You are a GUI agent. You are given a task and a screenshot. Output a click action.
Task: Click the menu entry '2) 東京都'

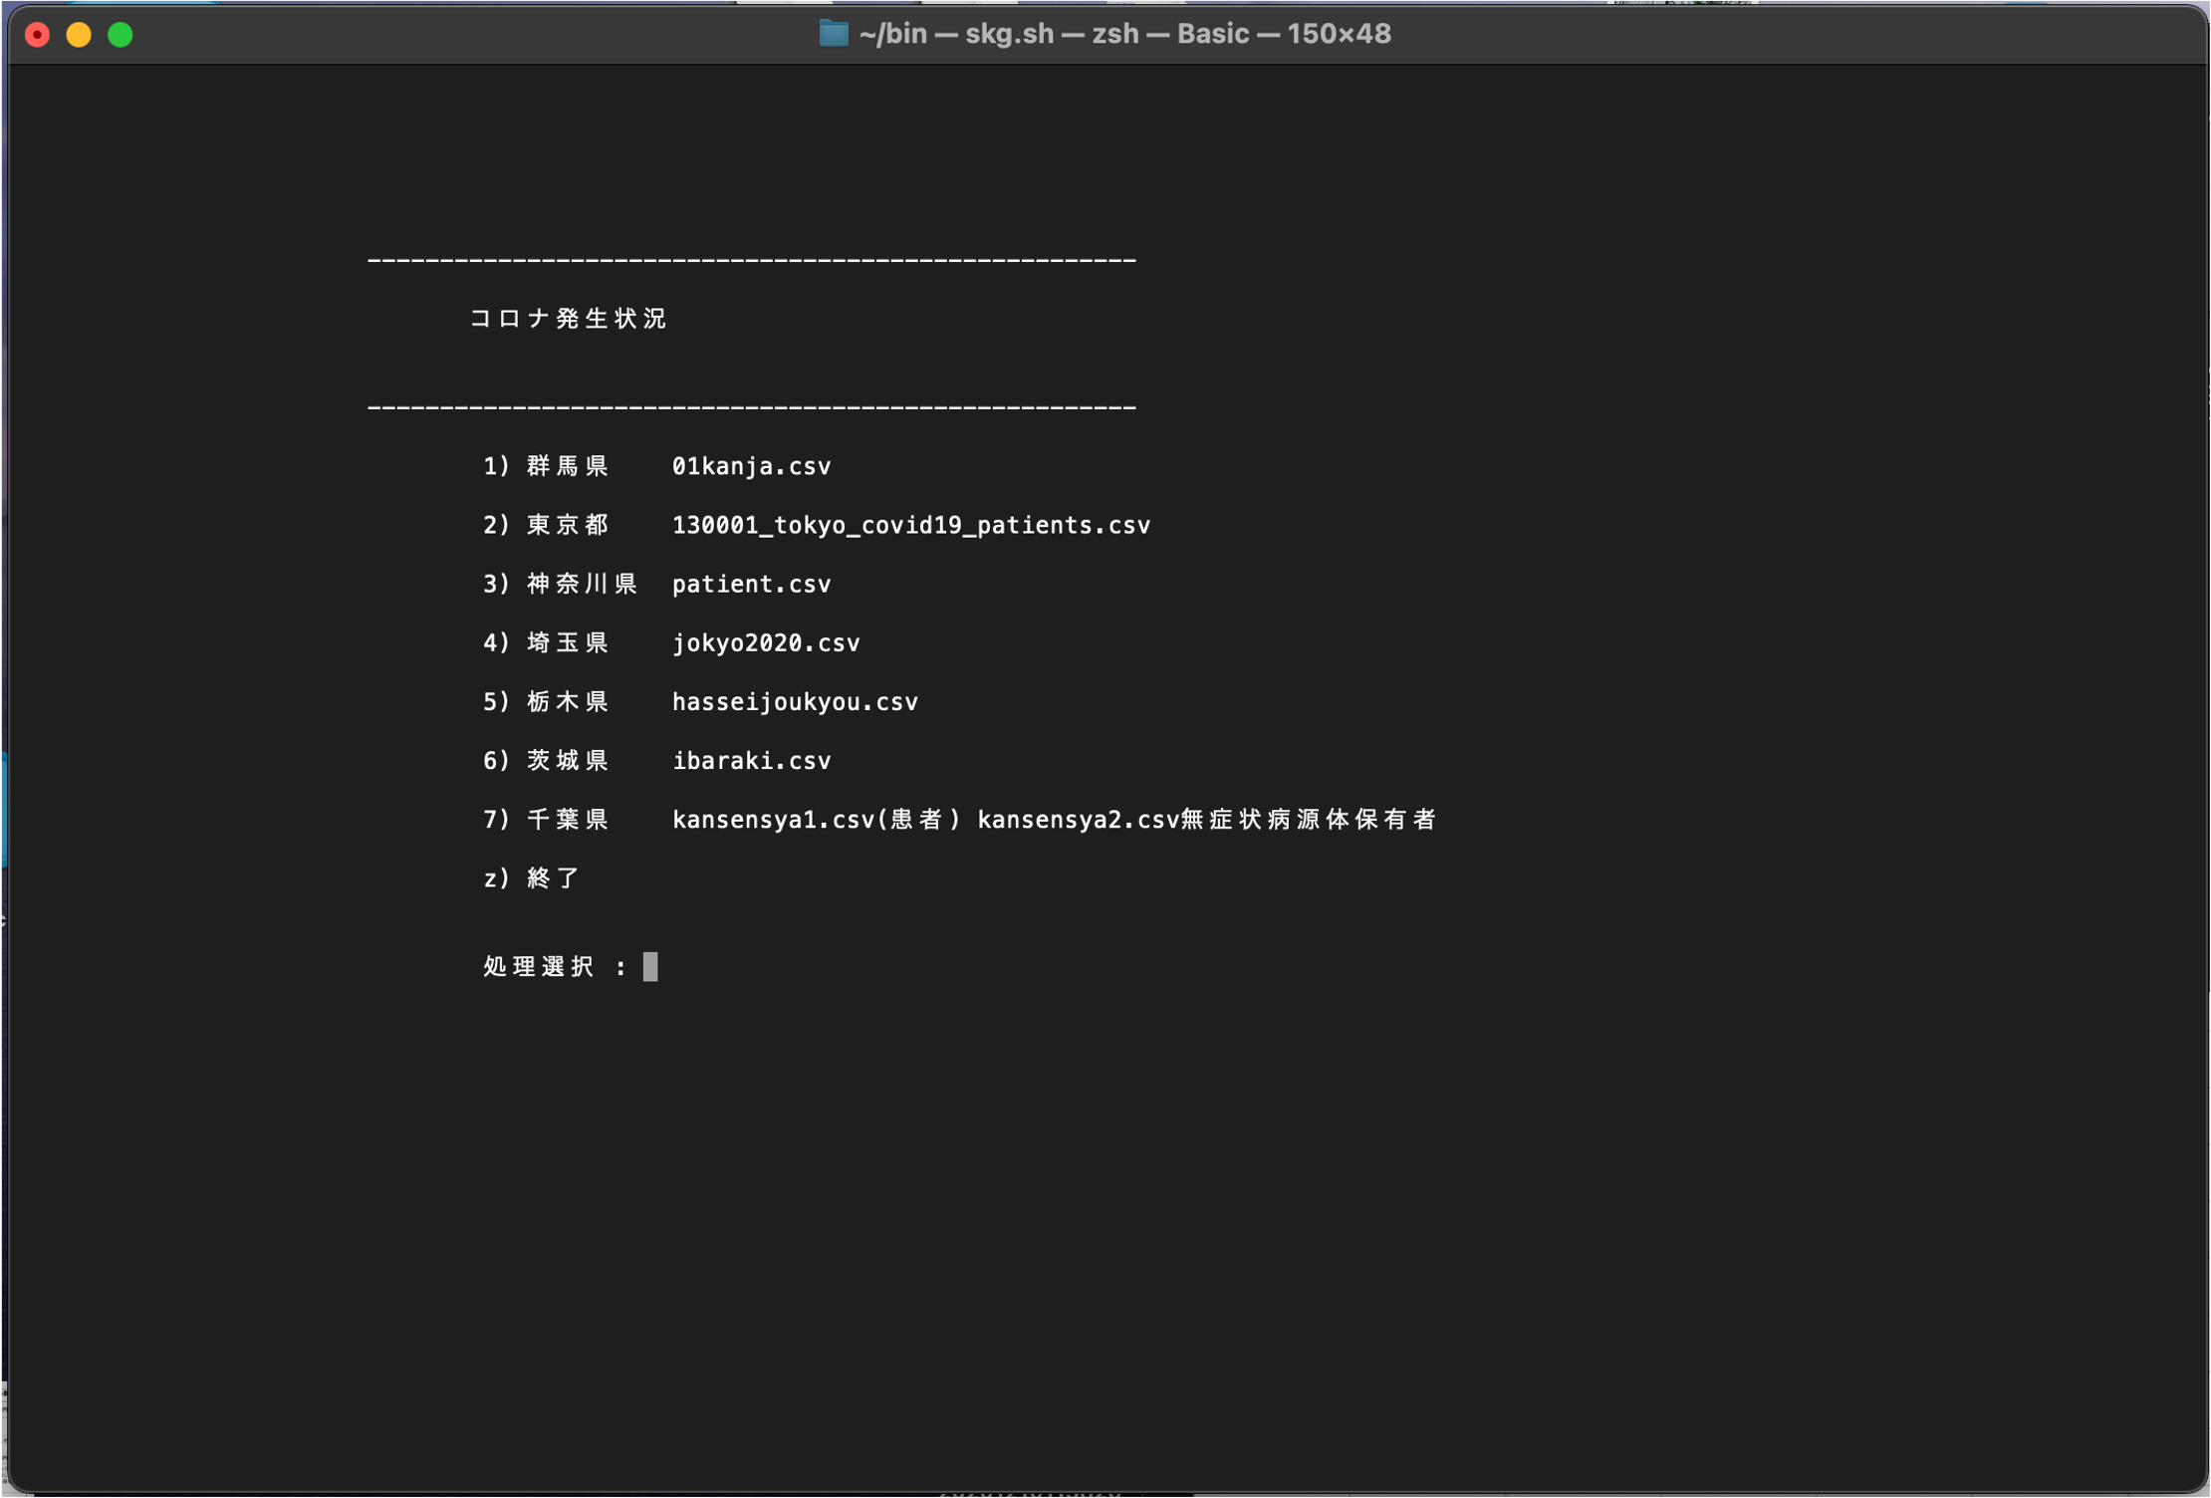tap(546, 525)
